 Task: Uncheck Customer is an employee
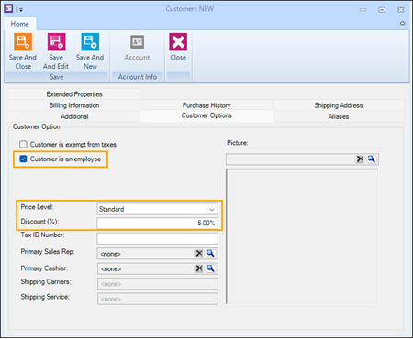point(23,159)
